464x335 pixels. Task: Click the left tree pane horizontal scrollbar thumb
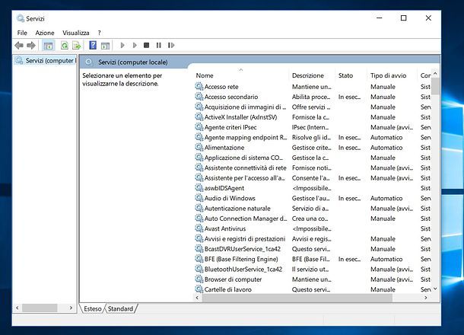tap(40, 308)
